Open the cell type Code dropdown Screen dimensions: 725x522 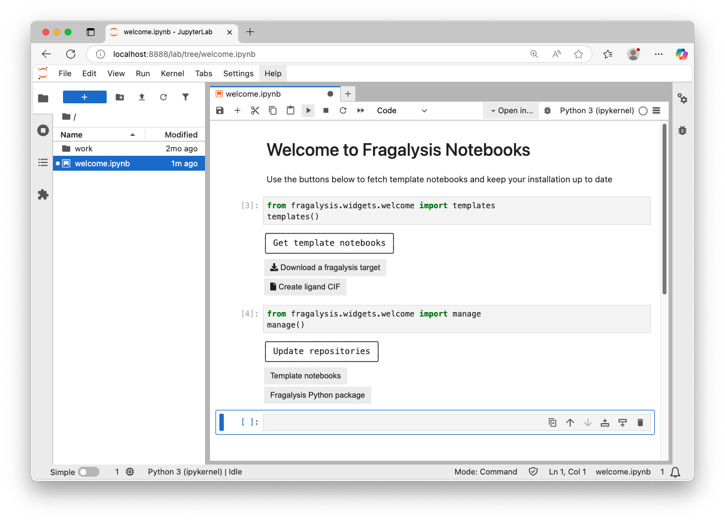(402, 110)
